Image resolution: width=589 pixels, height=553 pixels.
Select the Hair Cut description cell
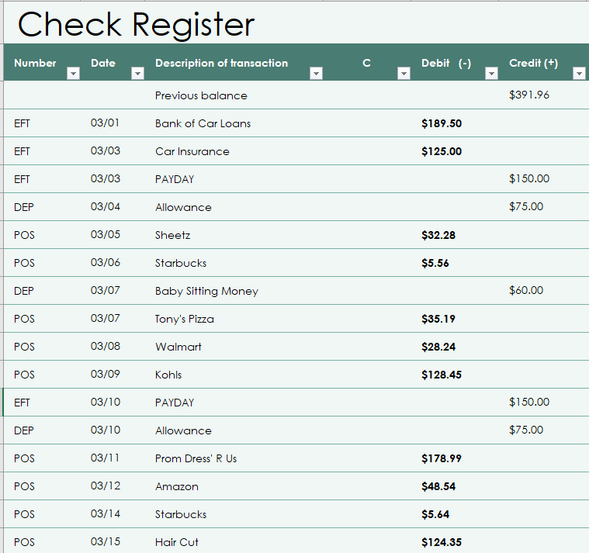(177, 542)
